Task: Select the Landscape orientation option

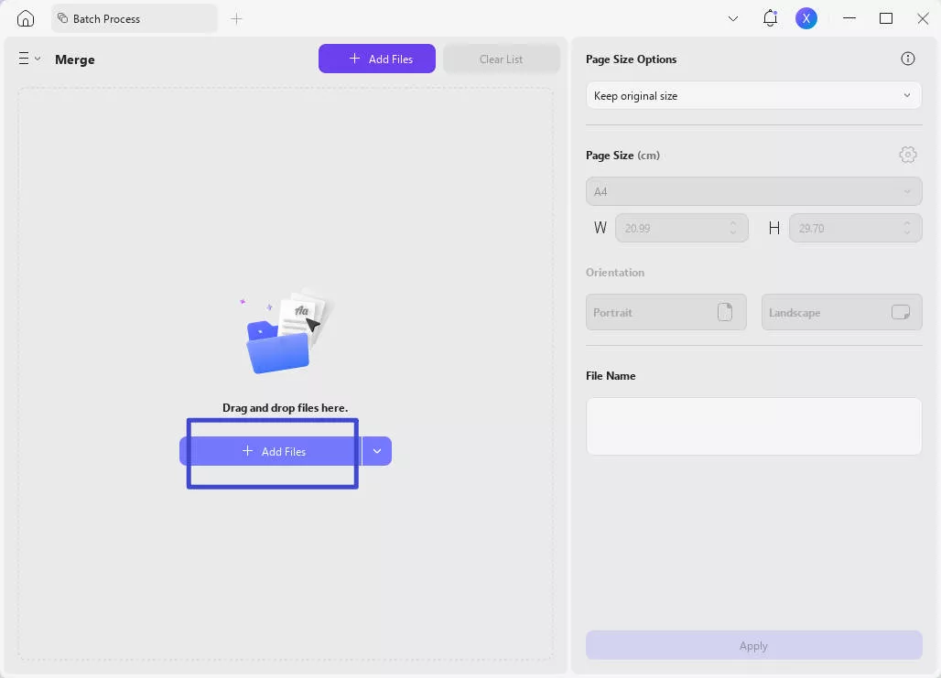Action: click(x=840, y=312)
